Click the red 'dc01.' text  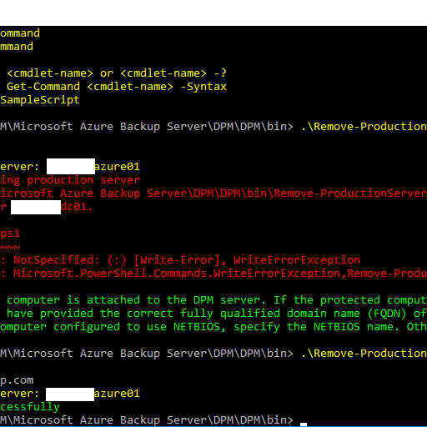pyautogui.click(x=77, y=207)
